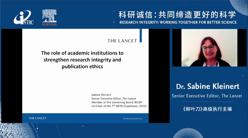
Task: Click THE LANCET logo at slide top
Action: [x=122, y=41]
